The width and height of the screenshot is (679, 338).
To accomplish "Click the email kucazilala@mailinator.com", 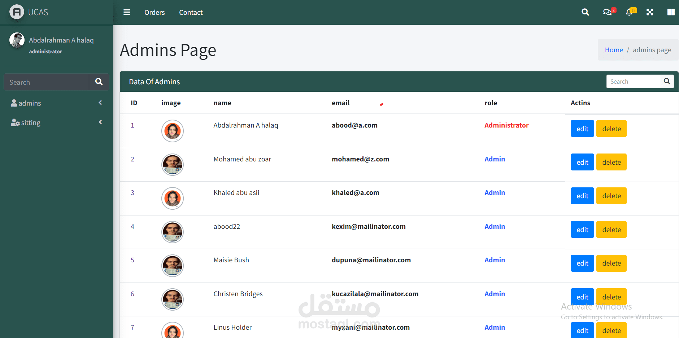I will [x=375, y=294].
